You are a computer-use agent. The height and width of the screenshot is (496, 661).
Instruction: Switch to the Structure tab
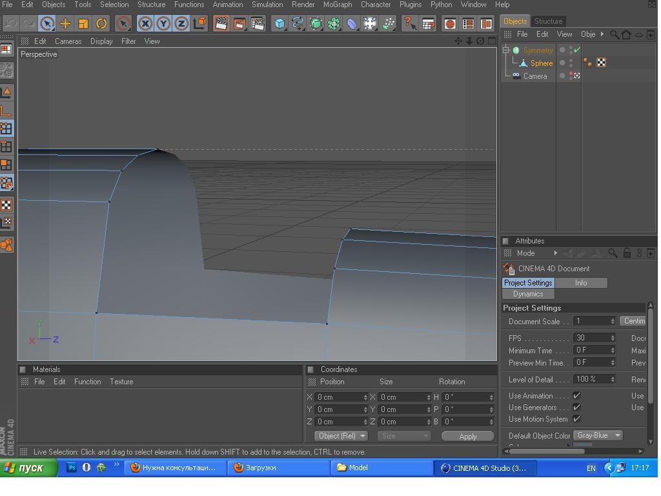point(548,21)
